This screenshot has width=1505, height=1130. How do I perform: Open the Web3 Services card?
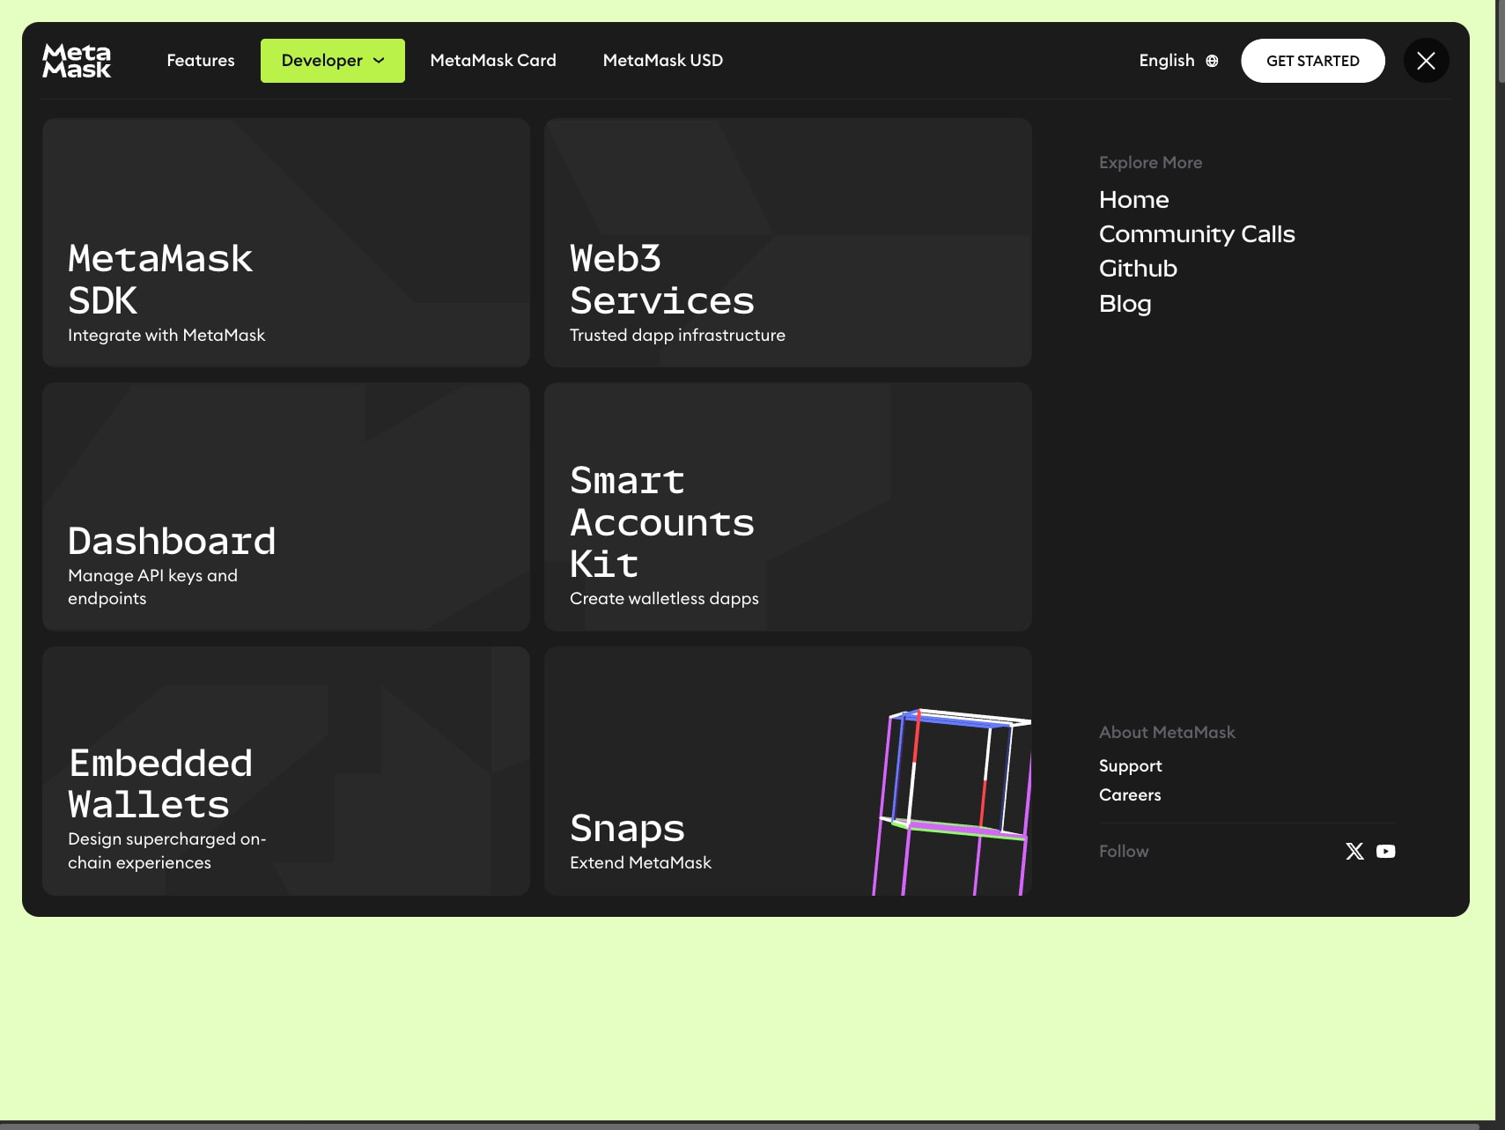coord(788,242)
